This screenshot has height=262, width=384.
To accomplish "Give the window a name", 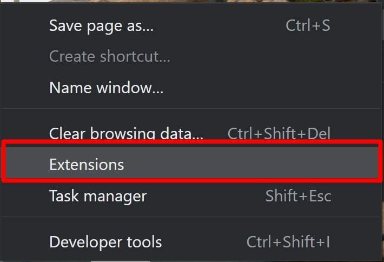I will (x=192, y=88).
